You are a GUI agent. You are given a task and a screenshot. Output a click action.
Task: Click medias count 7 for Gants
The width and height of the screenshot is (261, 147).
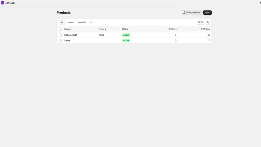click(x=209, y=41)
